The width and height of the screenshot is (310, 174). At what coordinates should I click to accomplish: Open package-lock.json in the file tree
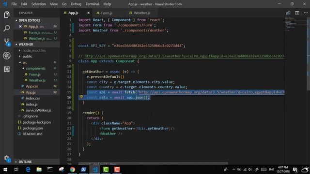coord(37,122)
